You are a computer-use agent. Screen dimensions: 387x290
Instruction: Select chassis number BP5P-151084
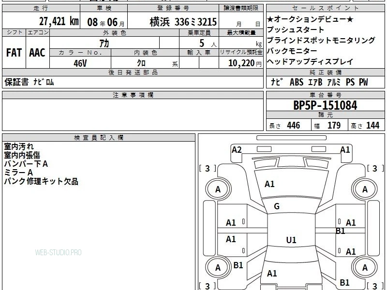click(325, 105)
